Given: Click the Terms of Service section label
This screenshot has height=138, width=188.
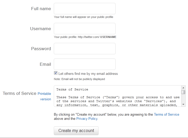Looking at the screenshot, I should (19, 93).
